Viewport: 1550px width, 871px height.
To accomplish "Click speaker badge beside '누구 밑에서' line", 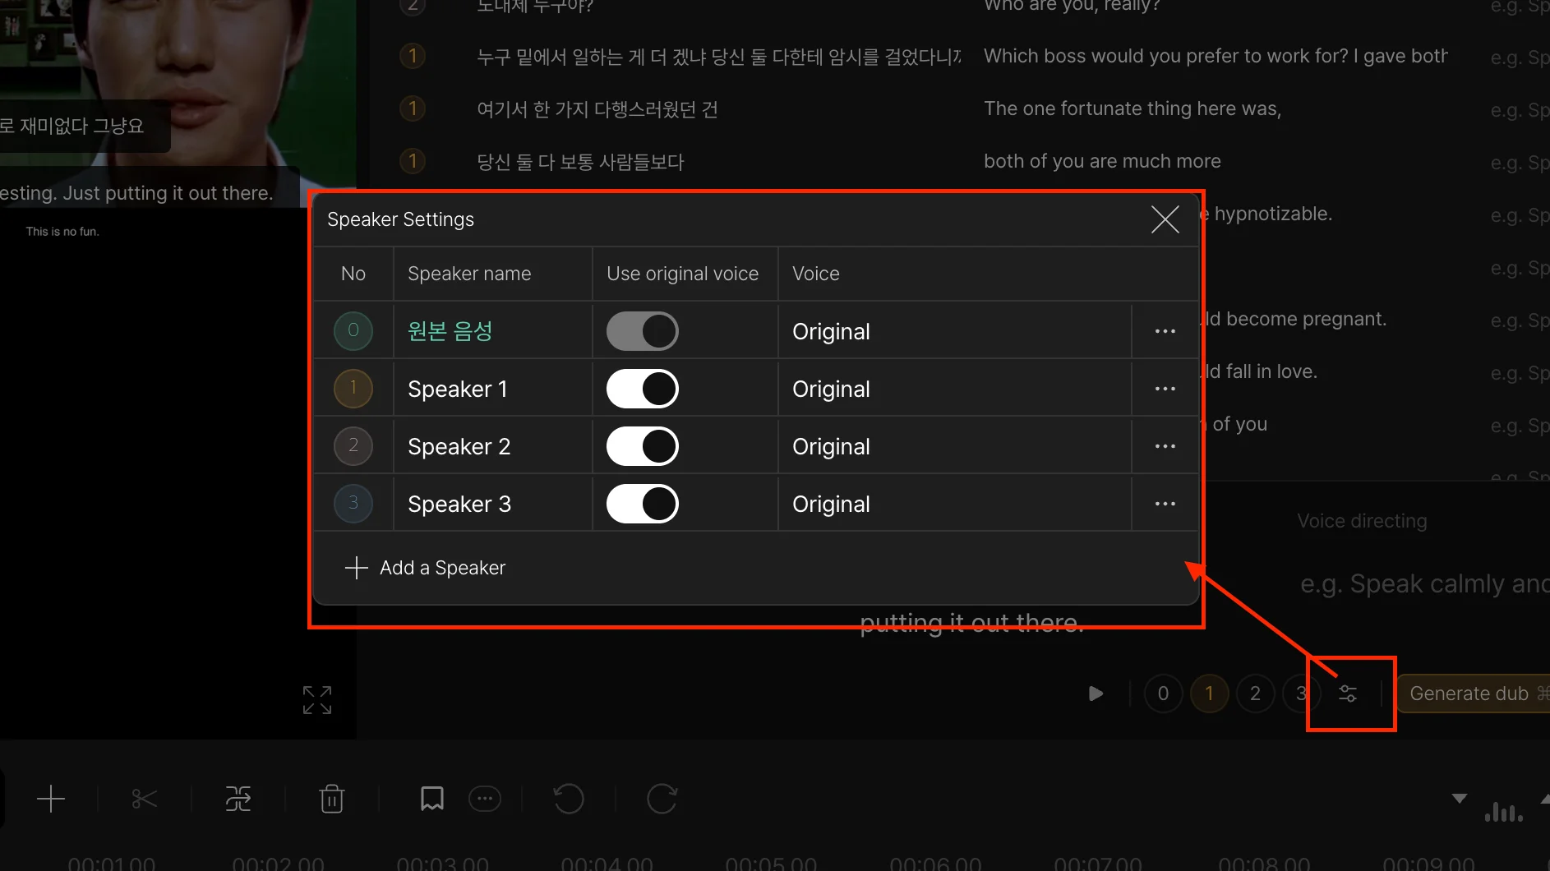I will tap(413, 56).
